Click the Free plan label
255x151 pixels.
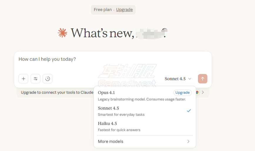pyautogui.click(x=103, y=10)
